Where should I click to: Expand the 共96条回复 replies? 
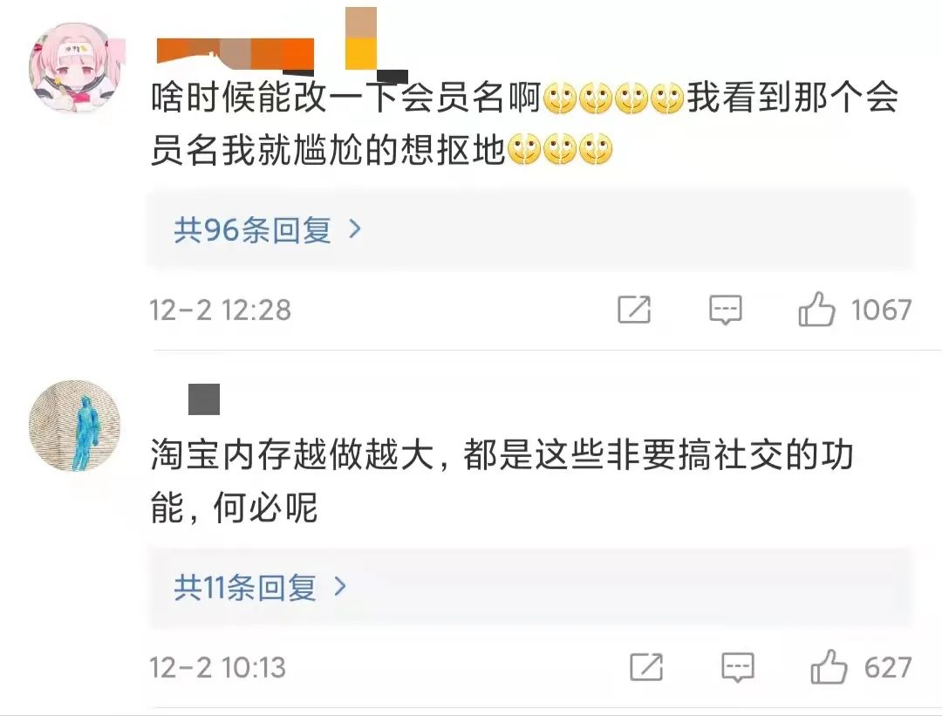click(x=530, y=228)
